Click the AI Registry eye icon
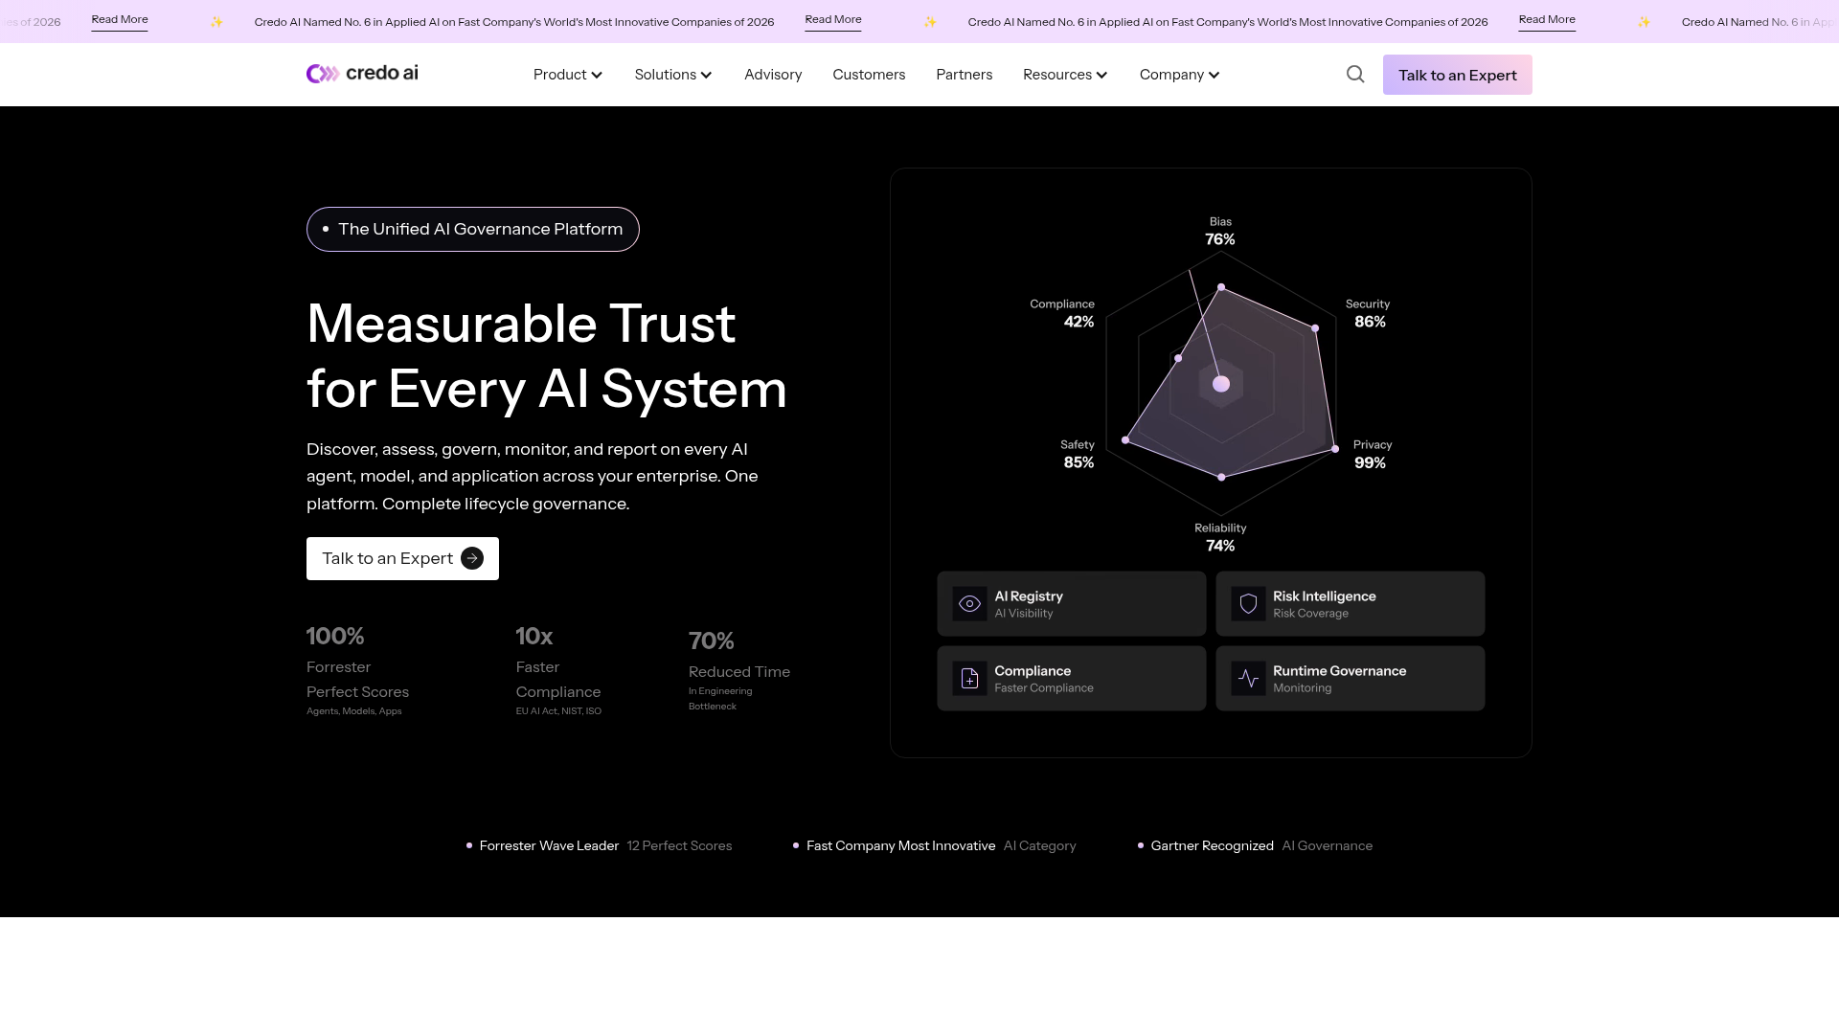1839x1034 pixels. (969, 604)
